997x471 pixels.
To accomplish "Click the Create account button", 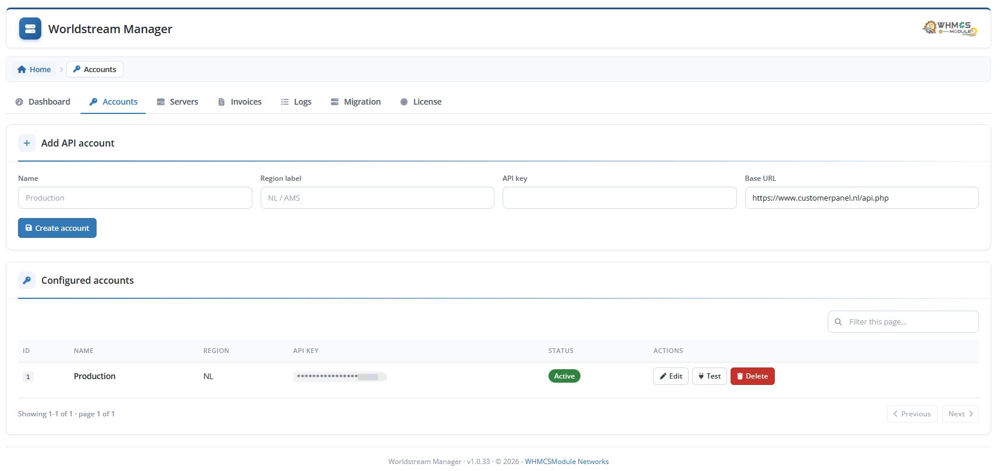I will click(x=57, y=228).
